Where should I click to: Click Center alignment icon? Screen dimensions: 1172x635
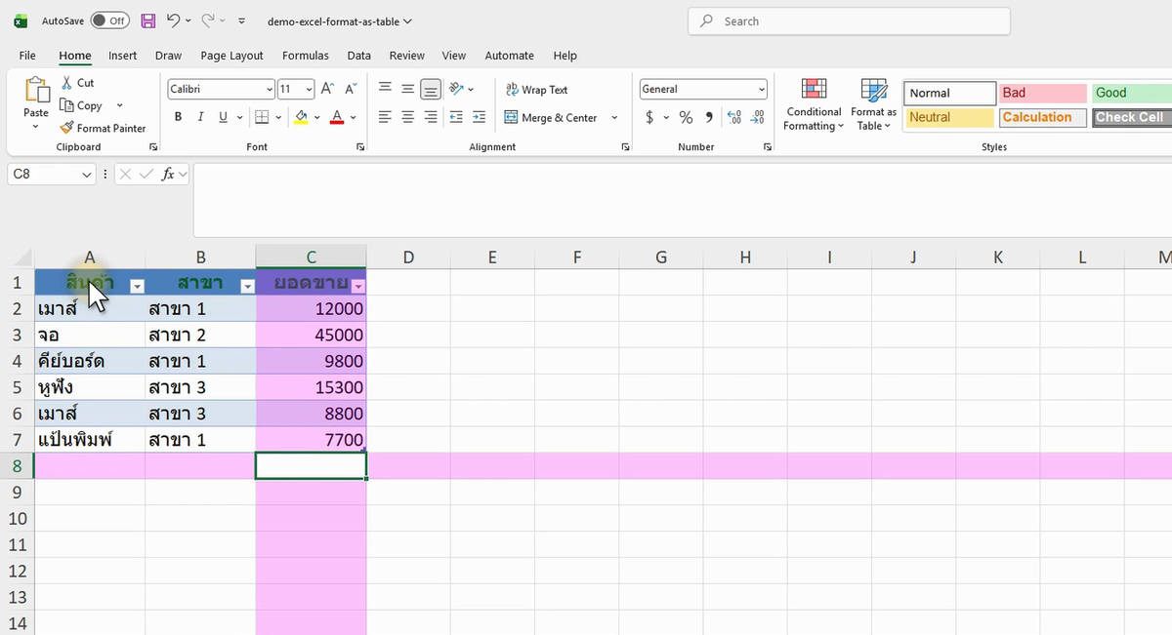[407, 117]
